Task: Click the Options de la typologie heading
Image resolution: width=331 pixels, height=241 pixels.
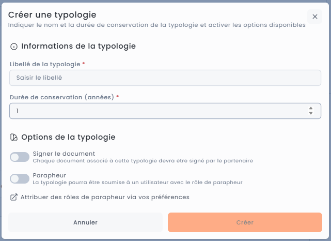Action: pos(68,138)
